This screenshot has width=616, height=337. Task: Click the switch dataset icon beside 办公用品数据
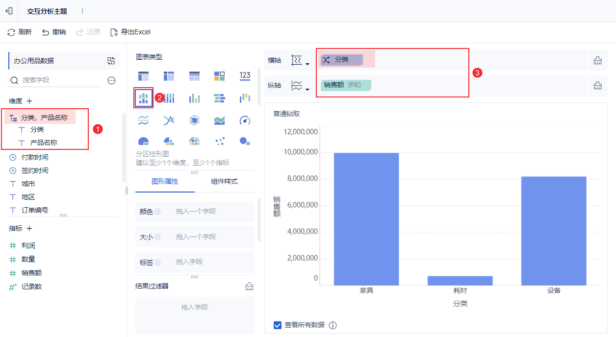111,61
